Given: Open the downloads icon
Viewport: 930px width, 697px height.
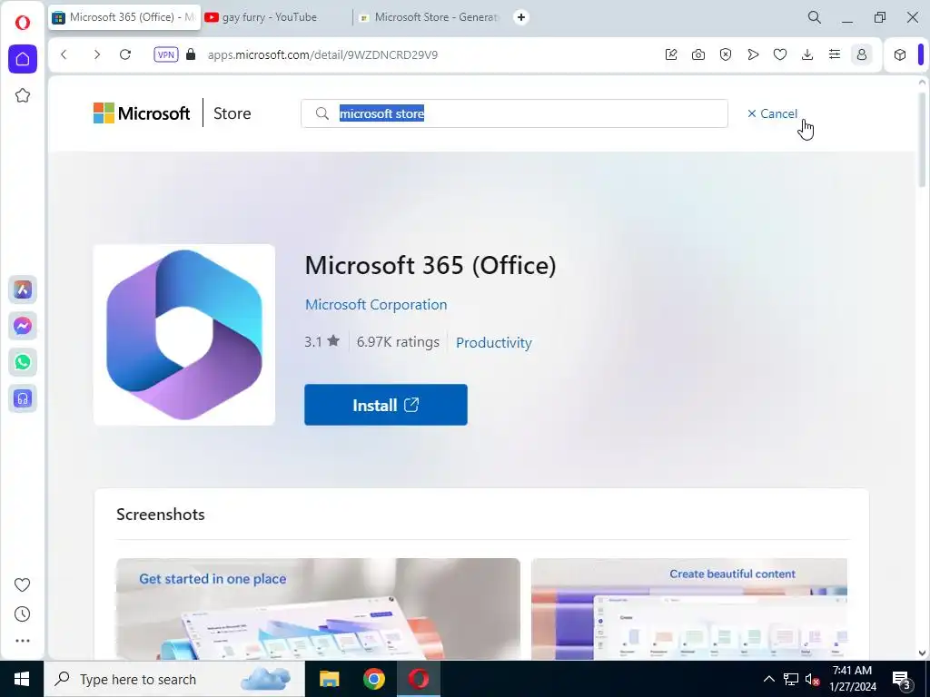Looking at the screenshot, I should 807,54.
